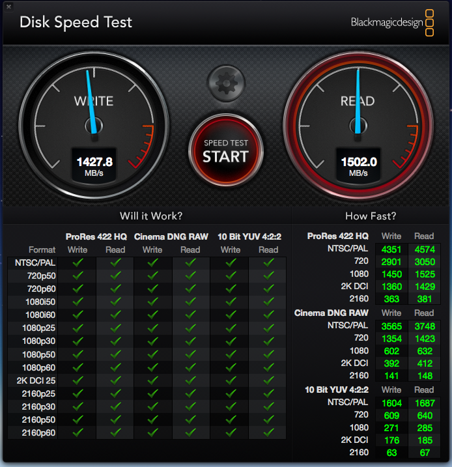The height and width of the screenshot is (467, 452).
Task: Click the read speed value 1502.0 MB/s
Action: click(358, 165)
